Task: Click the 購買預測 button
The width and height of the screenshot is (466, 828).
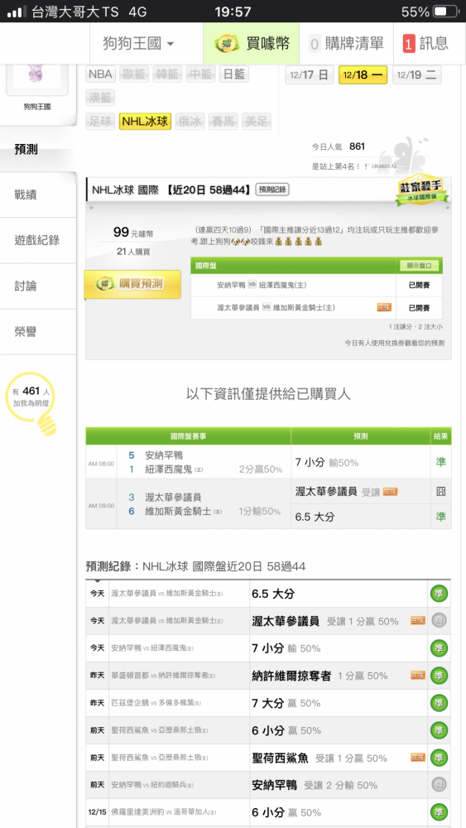Action: coord(132,284)
